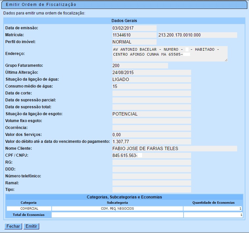Click the Endereço text area resize handle
This screenshot has width=249, height=233.
point(226,60)
